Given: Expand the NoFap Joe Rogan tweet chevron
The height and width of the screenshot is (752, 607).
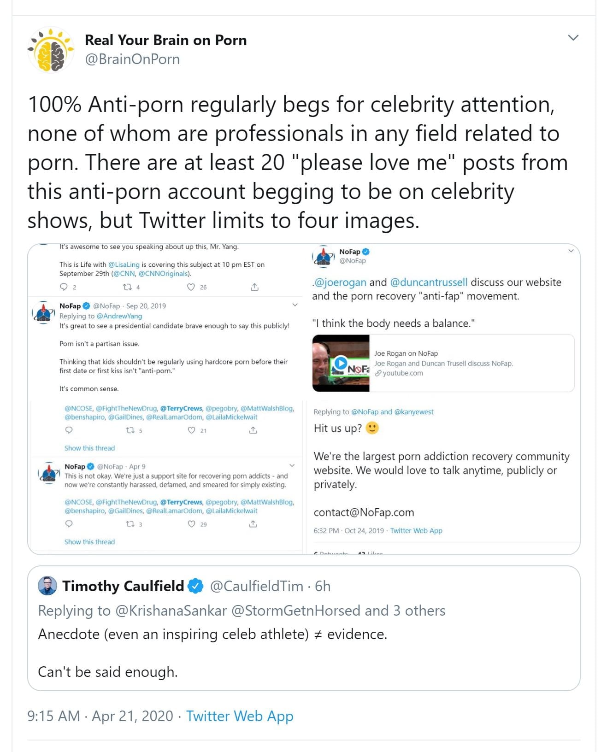Looking at the screenshot, I should (x=571, y=251).
